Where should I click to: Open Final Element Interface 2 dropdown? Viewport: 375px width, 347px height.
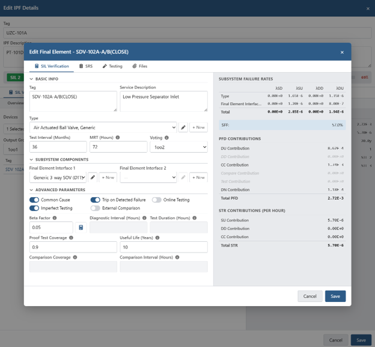coord(148,177)
